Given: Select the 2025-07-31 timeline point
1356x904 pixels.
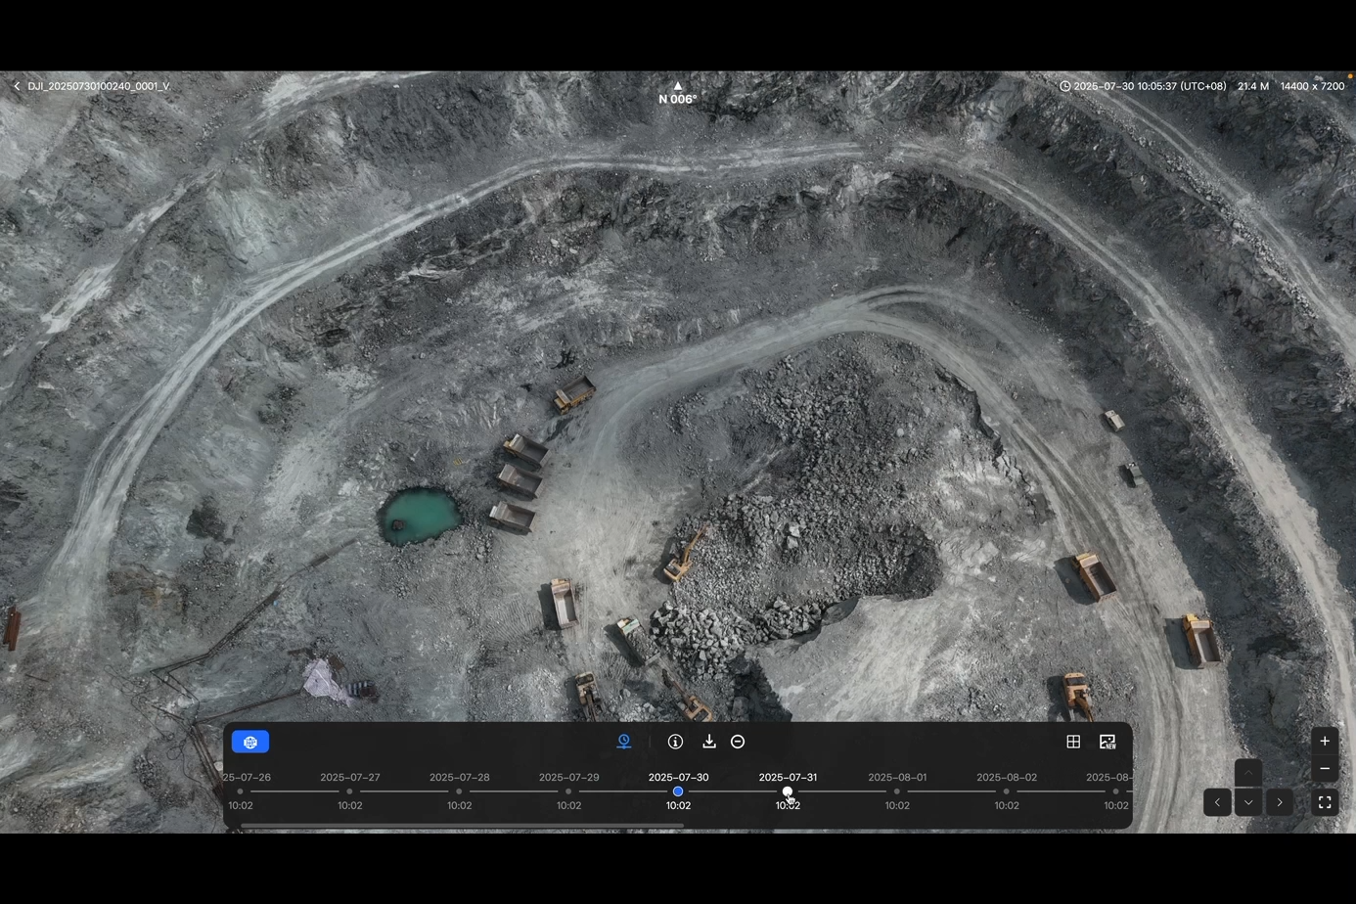Looking at the screenshot, I should [788, 791].
